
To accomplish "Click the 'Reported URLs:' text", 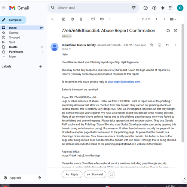I will (71, 152).
